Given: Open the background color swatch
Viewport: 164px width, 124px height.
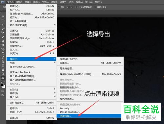Looking at the screenshot, I should (x=4, y=87).
